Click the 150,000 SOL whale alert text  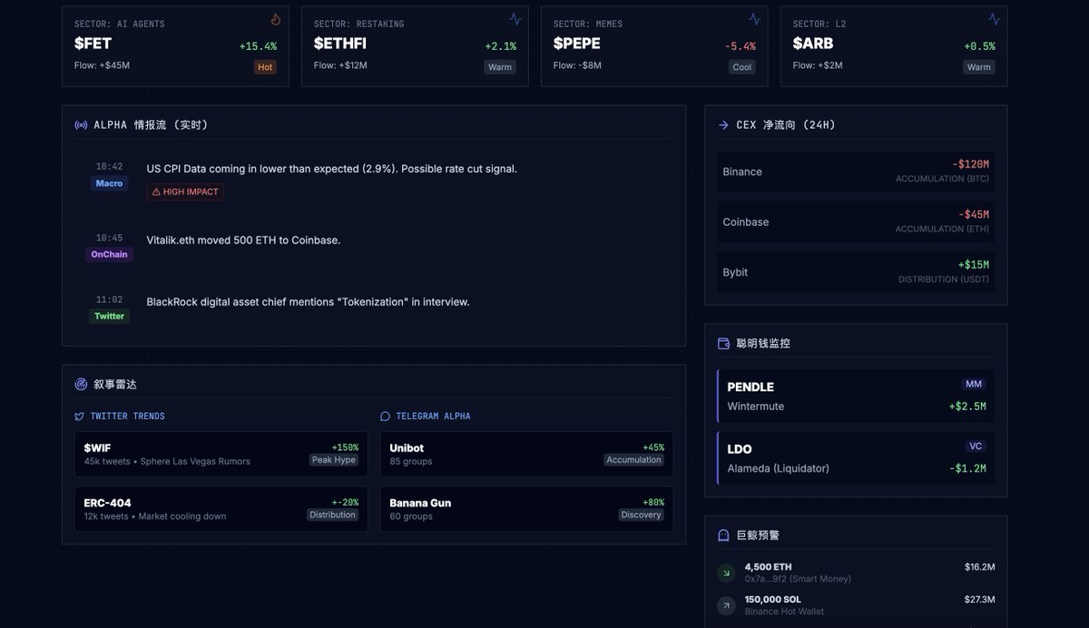pos(773,599)
